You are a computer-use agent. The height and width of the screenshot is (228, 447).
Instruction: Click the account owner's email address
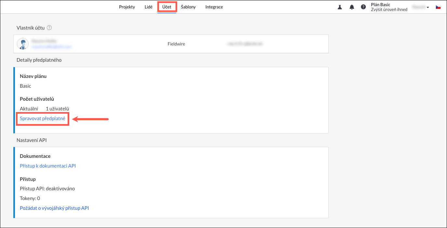pyautogui.click(x=51, y=47)
